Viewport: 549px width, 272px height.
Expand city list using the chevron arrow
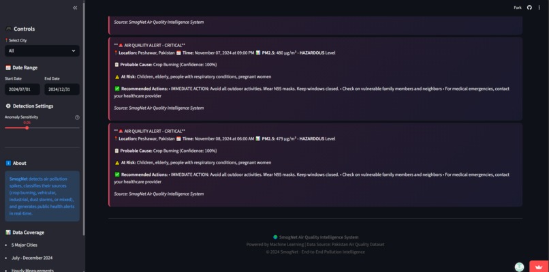point(74,51)
